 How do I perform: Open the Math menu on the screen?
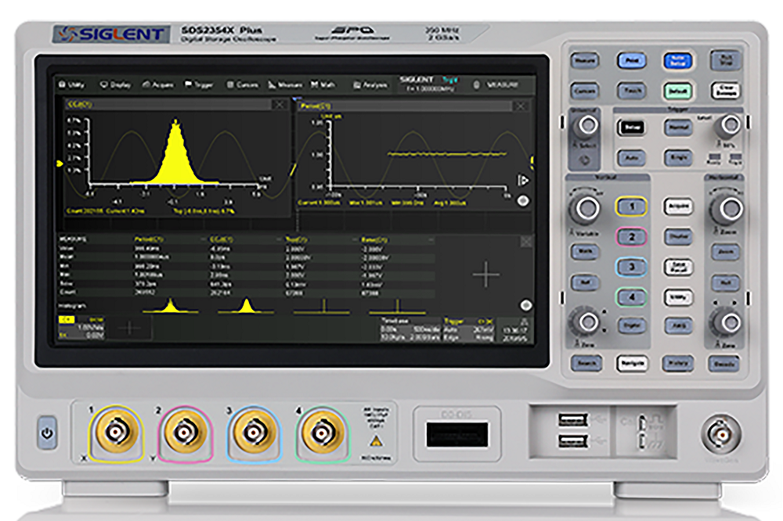(x=323, y=84)
